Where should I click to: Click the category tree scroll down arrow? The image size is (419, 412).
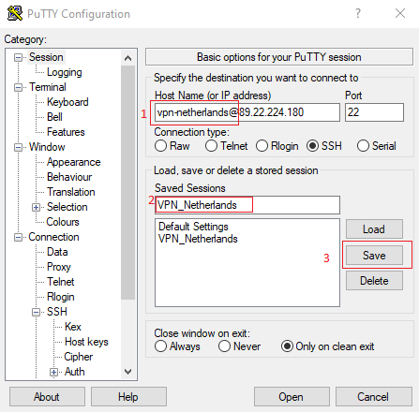[127, 372]
